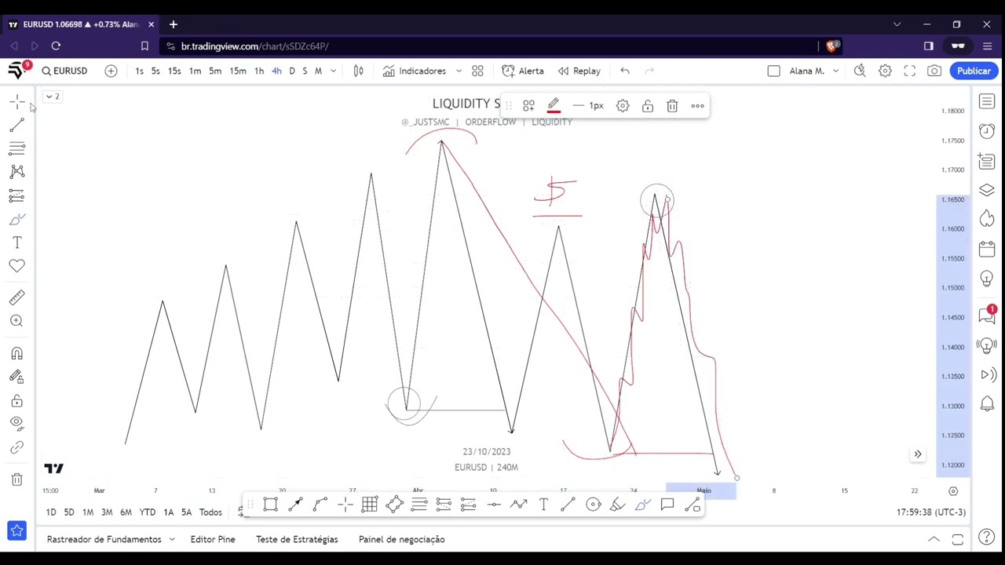1005x565 pixels.
Task: Open the watchlist panel in right sidebar
Action: click(987, 102)
